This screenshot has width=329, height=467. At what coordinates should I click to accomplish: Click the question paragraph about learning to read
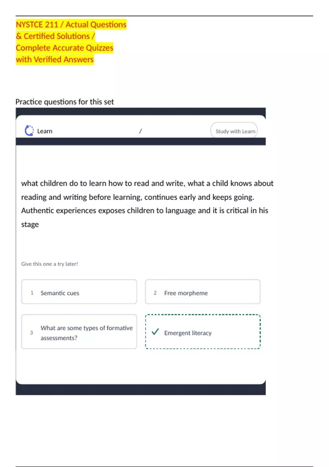point(147,204)
